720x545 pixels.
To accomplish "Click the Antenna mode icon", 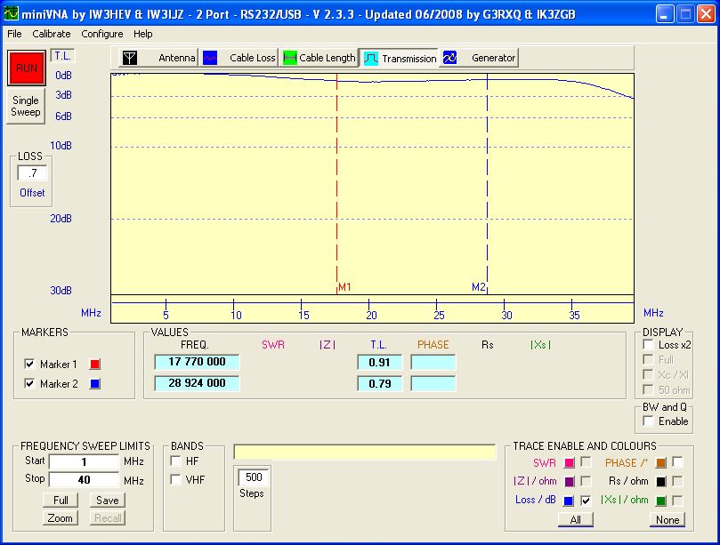I will click(130, 58).
